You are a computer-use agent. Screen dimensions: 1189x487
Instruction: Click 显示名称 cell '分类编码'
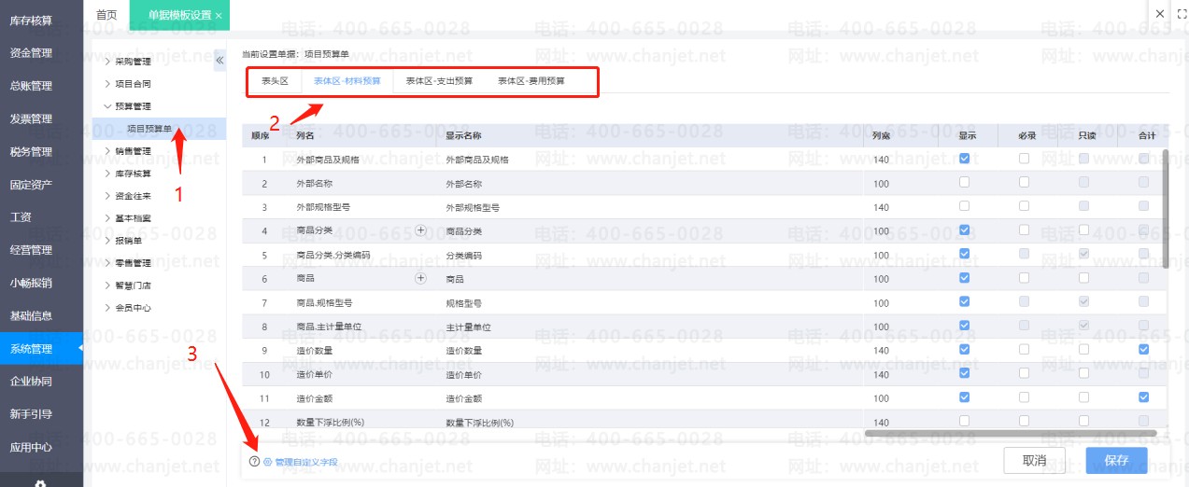click(x=464, y=255)
